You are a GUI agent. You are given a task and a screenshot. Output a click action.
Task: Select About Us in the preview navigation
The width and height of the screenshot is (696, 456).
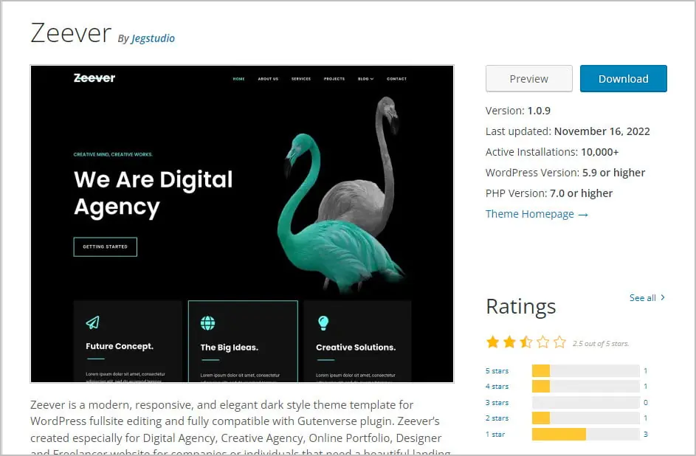(268, 79)
